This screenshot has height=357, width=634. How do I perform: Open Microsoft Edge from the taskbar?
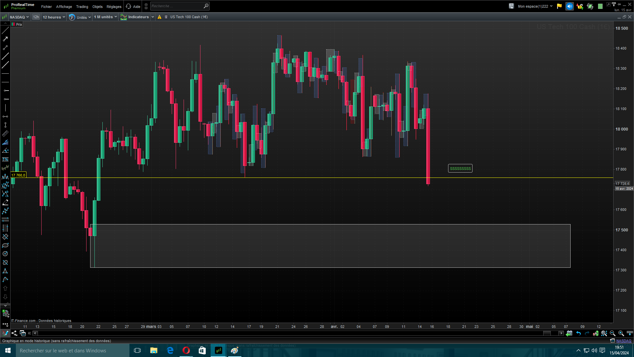pyautogui.click(x=170, y=350)
